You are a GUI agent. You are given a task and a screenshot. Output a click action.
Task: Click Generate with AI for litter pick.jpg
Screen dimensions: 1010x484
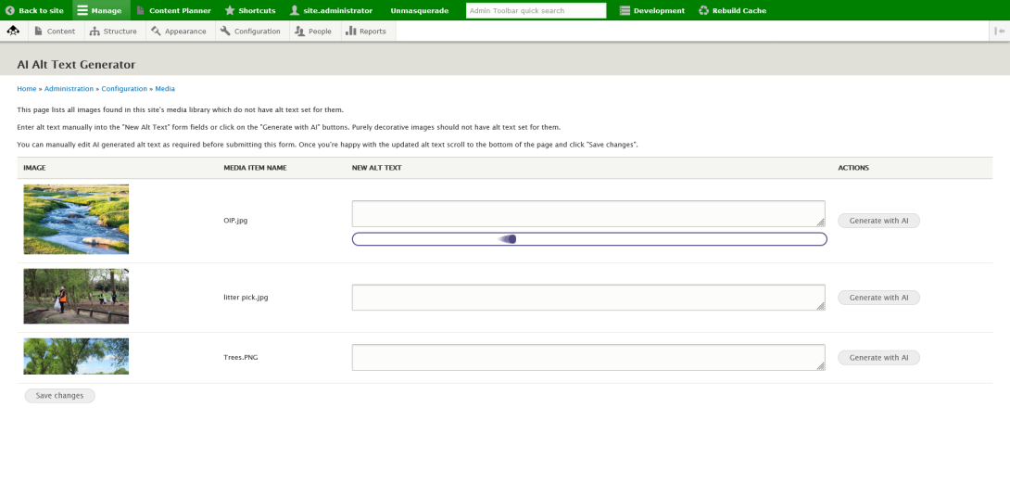[878, 298]
